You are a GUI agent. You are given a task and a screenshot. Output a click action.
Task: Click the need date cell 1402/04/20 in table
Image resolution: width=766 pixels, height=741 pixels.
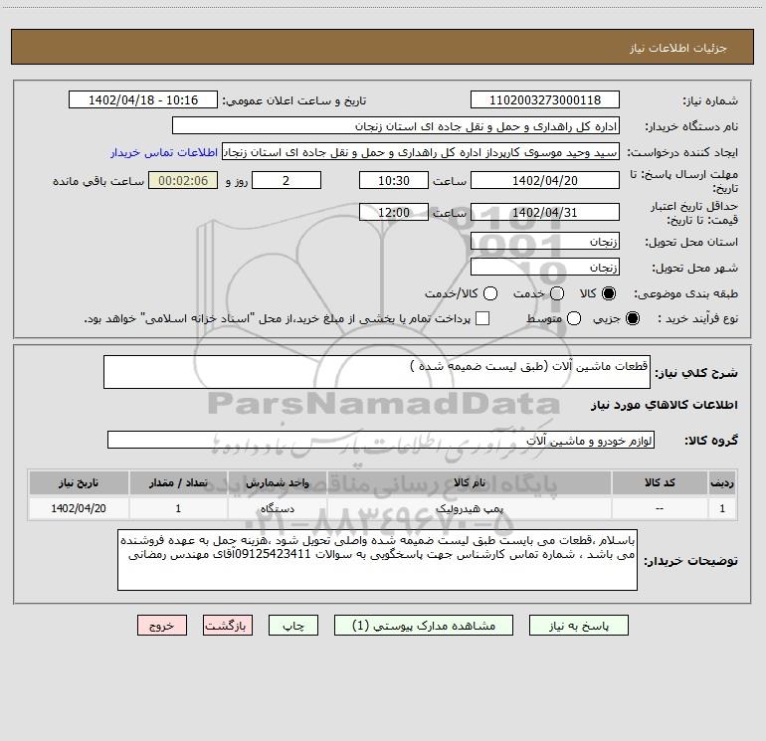click(79, 508)
